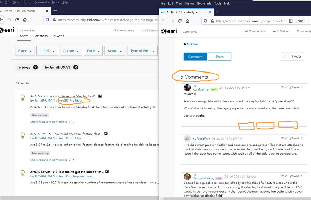Click the Esri logo in the left window
The height and width of the screenshot is (200, 311).
(7, 30)
